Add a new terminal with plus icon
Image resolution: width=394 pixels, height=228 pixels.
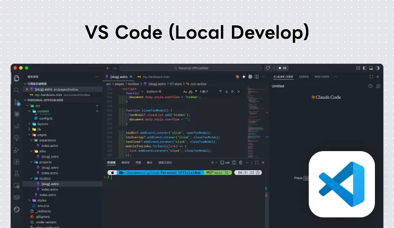212,163
